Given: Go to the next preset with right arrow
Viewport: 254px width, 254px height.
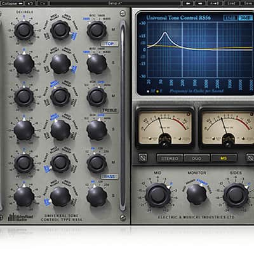Looking at the screenshot, I should [200, 3].
